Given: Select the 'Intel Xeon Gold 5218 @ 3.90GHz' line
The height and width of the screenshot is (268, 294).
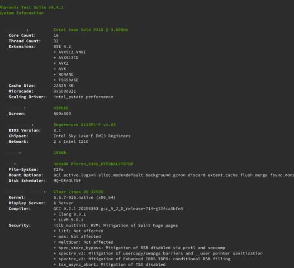Looking at the screenshot, I should 91,30.
